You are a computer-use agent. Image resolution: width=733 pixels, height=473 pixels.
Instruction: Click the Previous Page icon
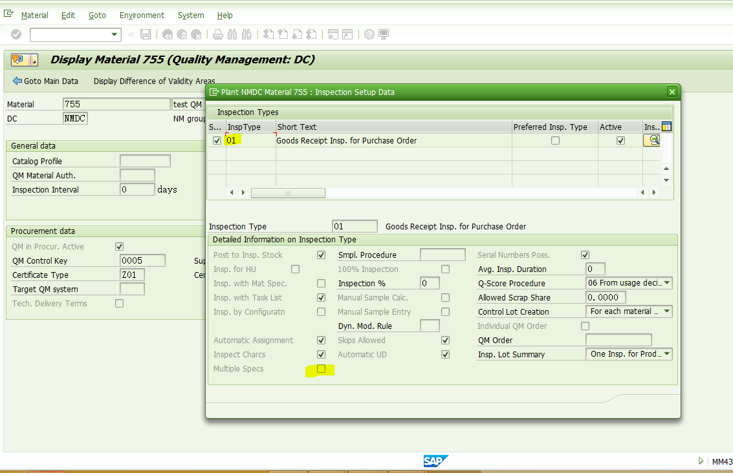[x=283, y=34]
